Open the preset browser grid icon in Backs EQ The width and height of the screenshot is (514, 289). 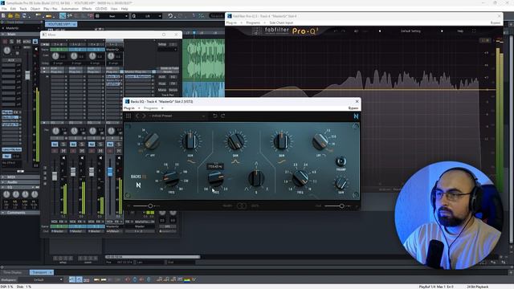(x=128, y=116)
